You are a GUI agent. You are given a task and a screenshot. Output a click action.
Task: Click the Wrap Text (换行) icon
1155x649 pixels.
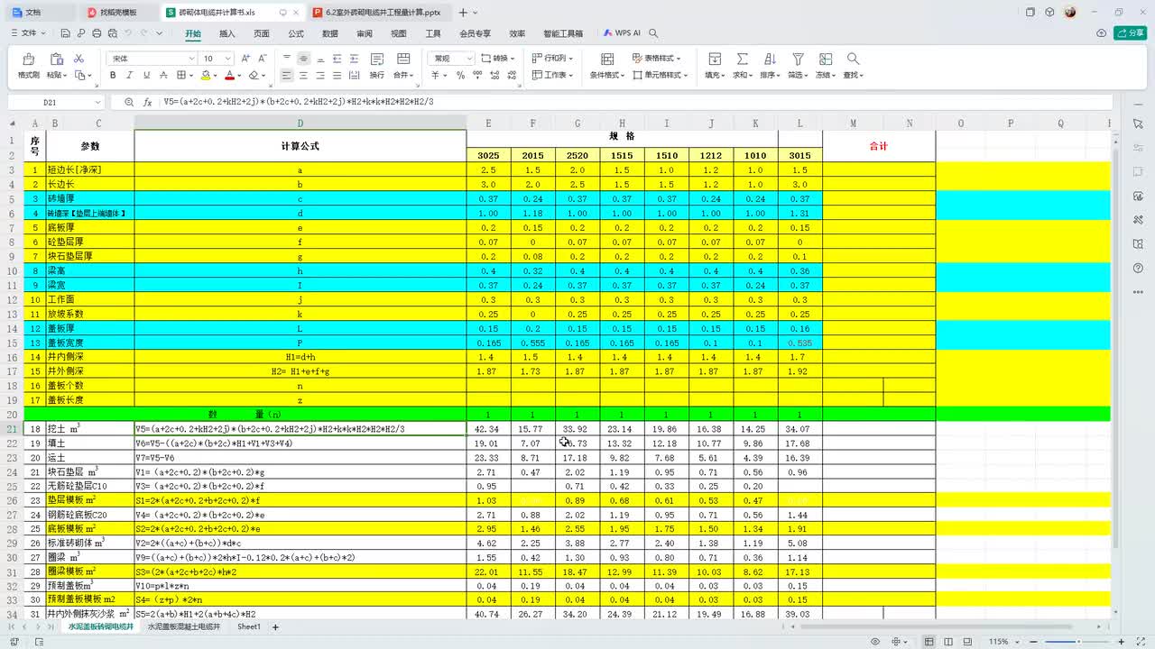377,59
